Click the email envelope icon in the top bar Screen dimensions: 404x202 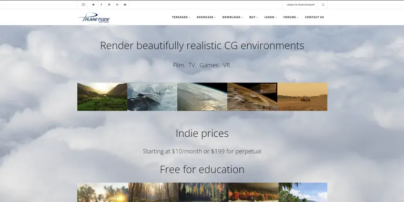click(83, 5)
